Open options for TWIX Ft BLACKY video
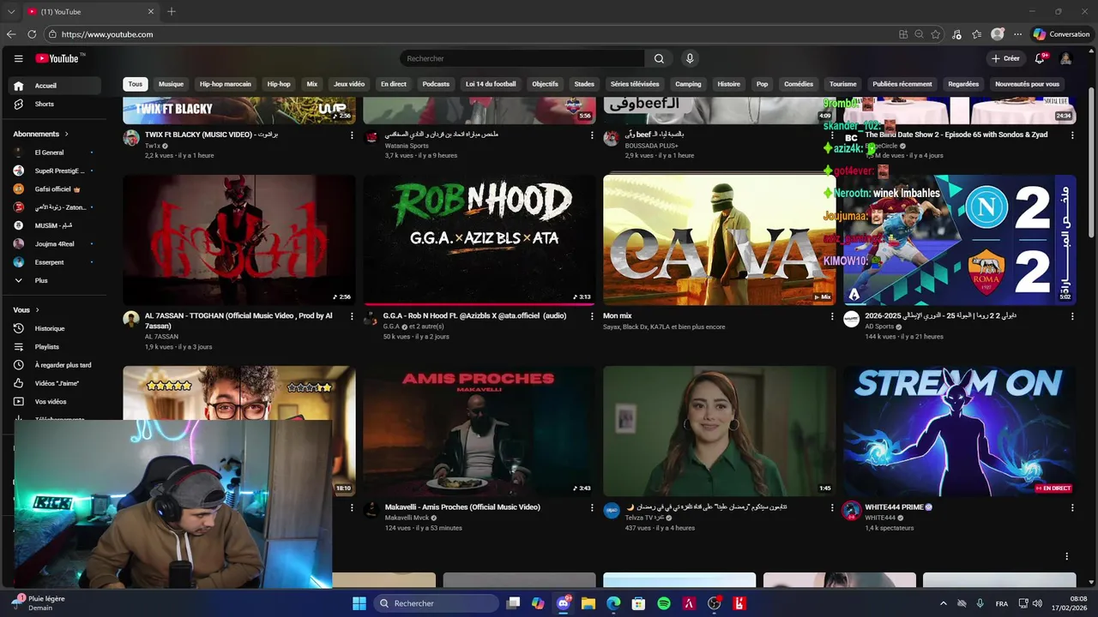Viewport: 1098px width, 617px height. [352, 135]
